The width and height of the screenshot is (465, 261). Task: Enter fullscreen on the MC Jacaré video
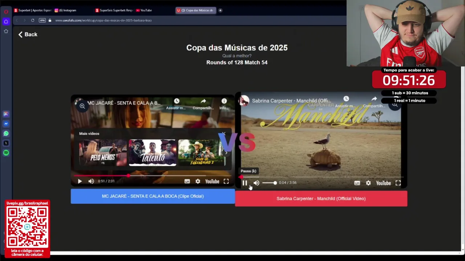(x=226, y=181)
